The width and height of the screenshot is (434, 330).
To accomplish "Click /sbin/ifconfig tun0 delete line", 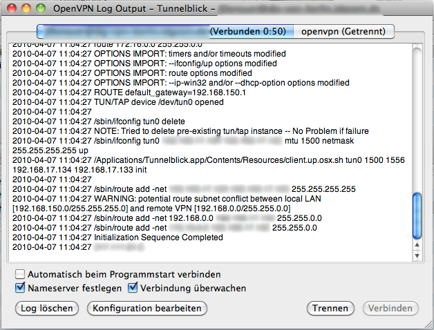I will click(99, 122).
